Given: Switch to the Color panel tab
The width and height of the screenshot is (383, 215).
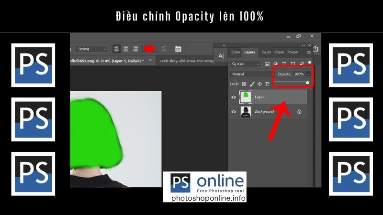Looking at the screenshot, I should pyautogui.click(x=236, y=52).
